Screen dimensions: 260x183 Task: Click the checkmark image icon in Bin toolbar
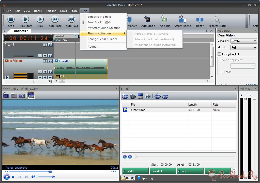click(140, 96)
